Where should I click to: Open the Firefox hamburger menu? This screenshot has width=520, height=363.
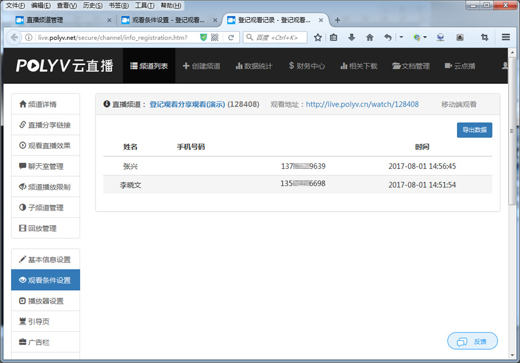507,37
